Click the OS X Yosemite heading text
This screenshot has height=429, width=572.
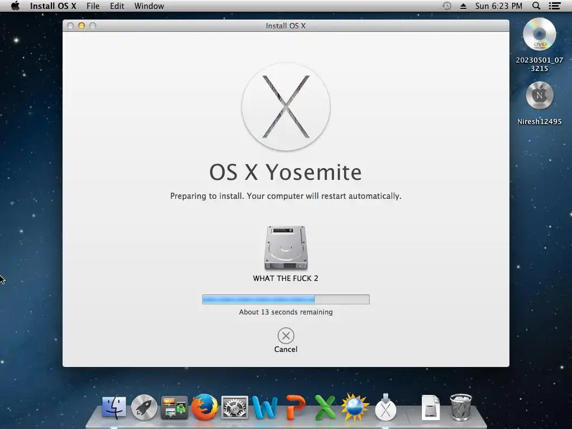[285, 172]
